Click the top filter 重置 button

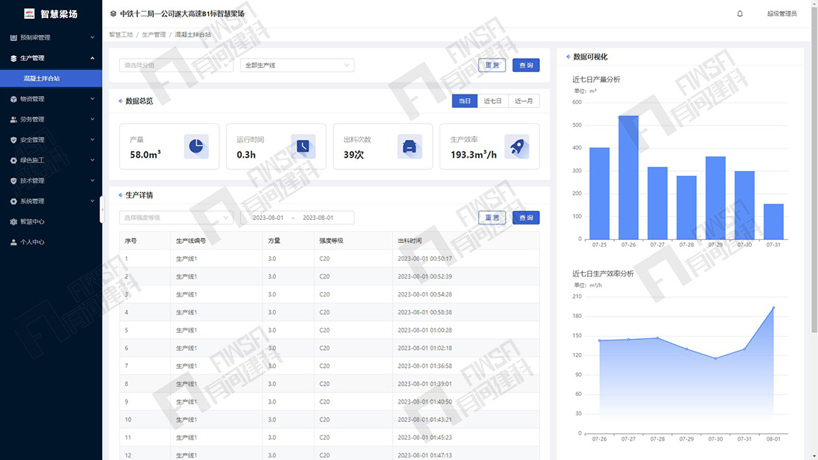pyautogui.click(x=492, y=65)
